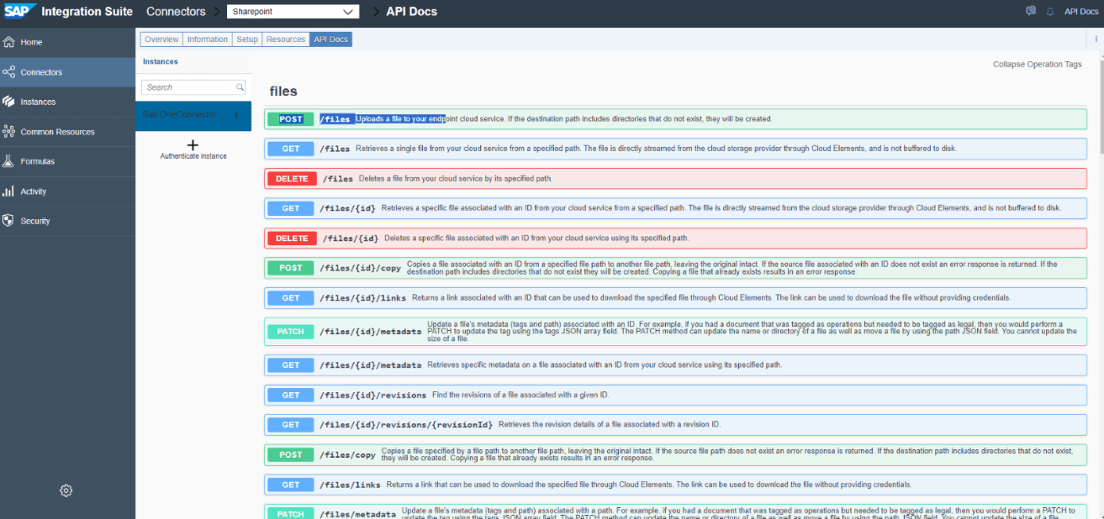Open the support chat icon in header

click(x=1031, y=12)
